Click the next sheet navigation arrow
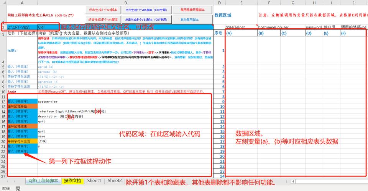 [14, 181]
